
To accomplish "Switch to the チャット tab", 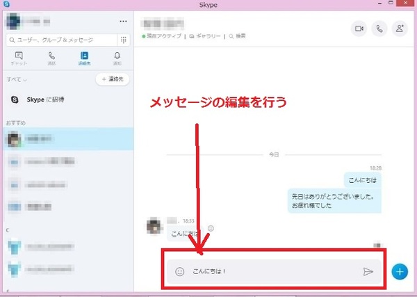I will (x=19, y=58).
